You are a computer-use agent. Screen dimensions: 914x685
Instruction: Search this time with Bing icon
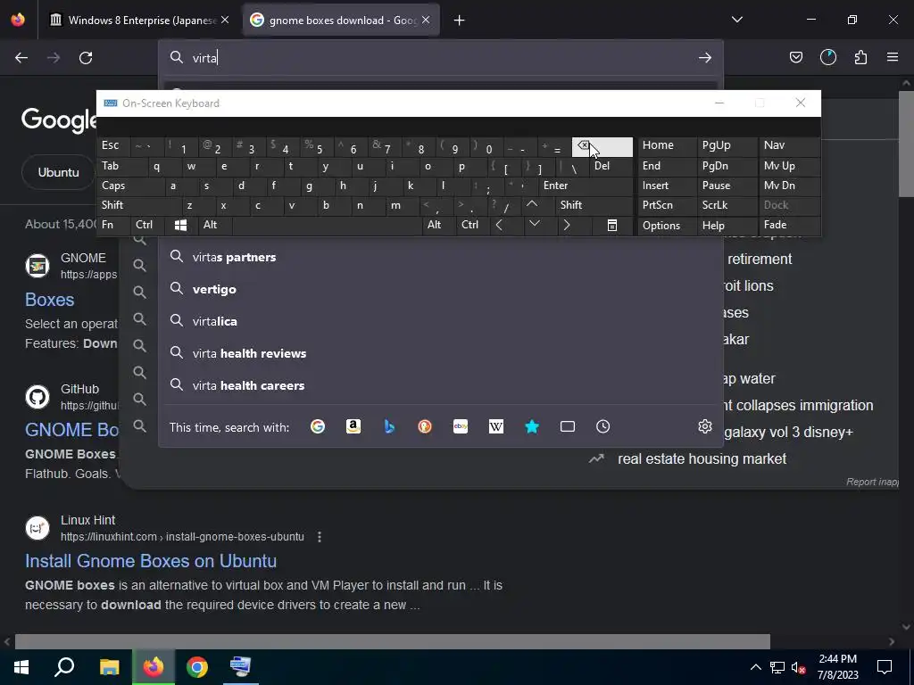[x=389, y=426]
